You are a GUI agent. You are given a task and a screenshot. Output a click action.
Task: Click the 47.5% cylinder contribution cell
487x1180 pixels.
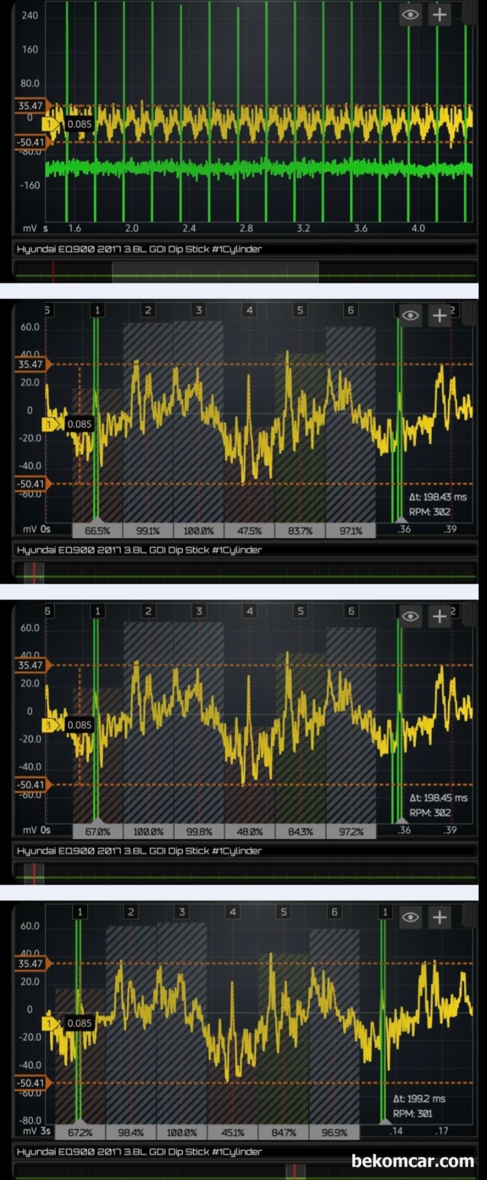pos(249,530)
